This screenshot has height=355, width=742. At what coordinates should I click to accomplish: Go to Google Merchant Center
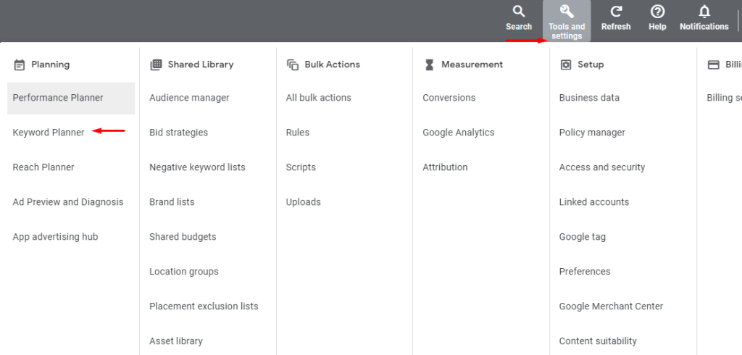[x=611, y=306]
